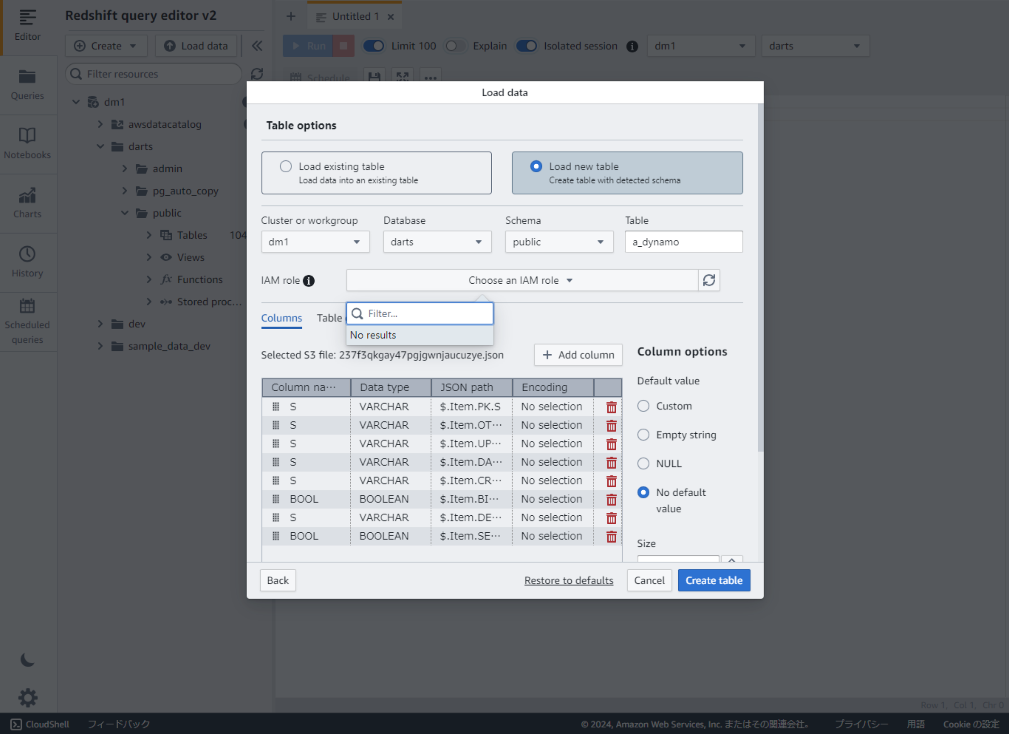Image resolution: width=1009 pixels, height=734 pixels.
Task: Click the Create table button
Action: [714, 581]
